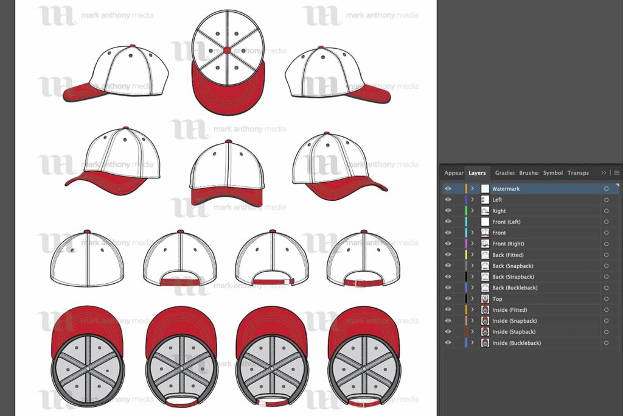Click the Right layer thumbnail
The image size is (623, 416).
point(484,210)
